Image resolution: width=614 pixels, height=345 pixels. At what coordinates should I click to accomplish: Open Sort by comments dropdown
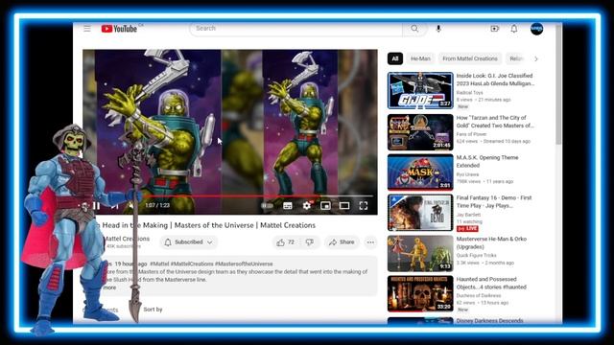coord(153,310)
